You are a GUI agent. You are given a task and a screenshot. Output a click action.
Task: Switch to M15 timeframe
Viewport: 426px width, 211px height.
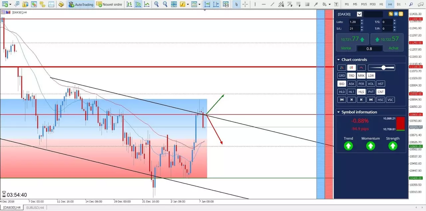pos(364,4)
